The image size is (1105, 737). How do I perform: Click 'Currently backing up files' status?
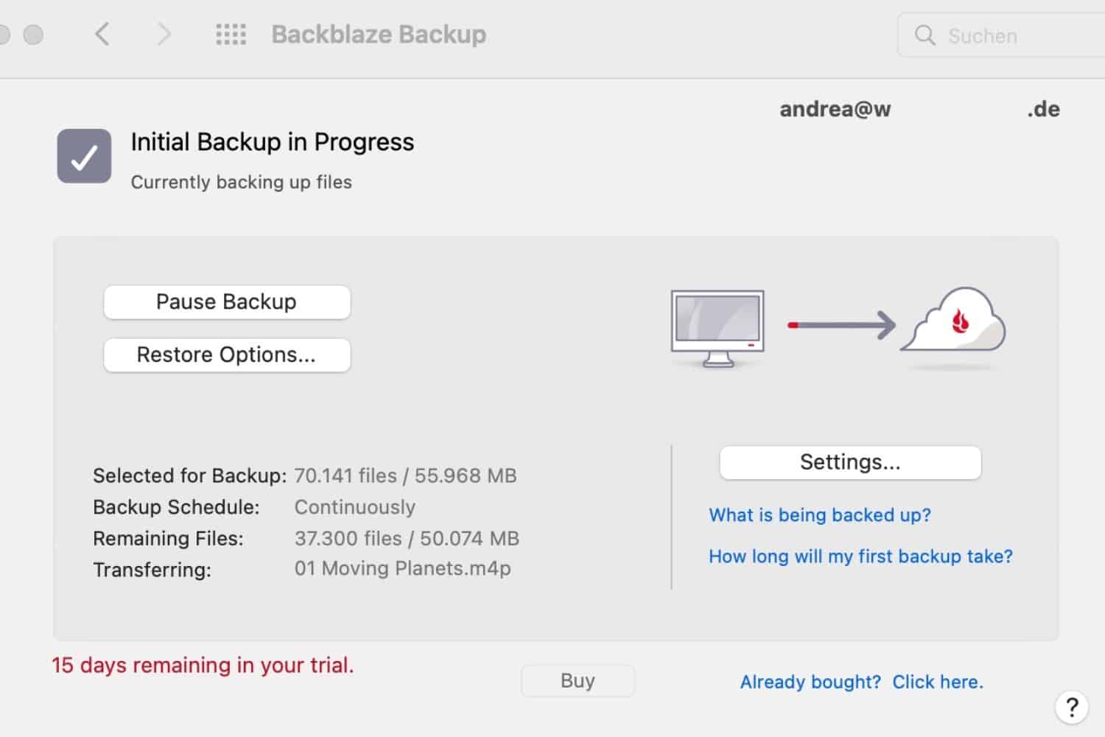click(x=241, y=182)
